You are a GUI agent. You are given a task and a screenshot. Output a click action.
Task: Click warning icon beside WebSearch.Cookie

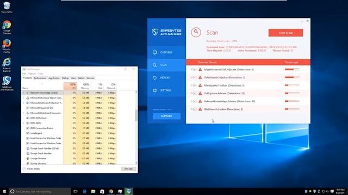(200, 109)
